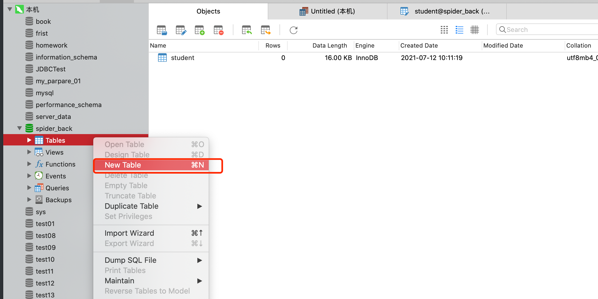Switch to detail grid view
598x299 pixels.
[474, 30]
